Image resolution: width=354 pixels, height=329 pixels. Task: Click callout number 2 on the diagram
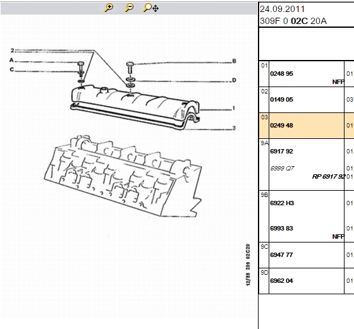(x=12, y=51)
